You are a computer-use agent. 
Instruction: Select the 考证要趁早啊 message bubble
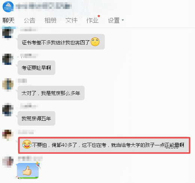(x=36, y=68)
